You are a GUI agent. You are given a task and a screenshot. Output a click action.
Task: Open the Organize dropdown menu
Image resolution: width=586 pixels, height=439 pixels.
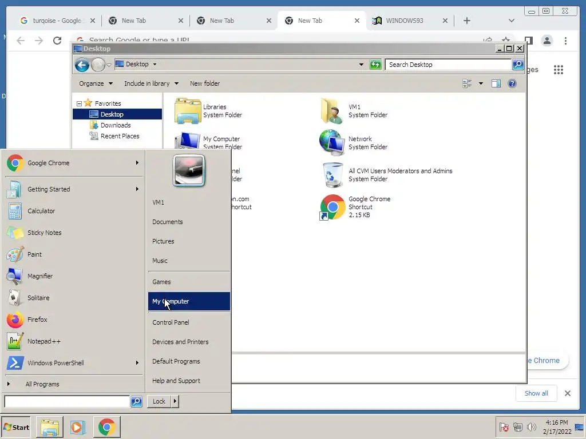pos(96,83)
